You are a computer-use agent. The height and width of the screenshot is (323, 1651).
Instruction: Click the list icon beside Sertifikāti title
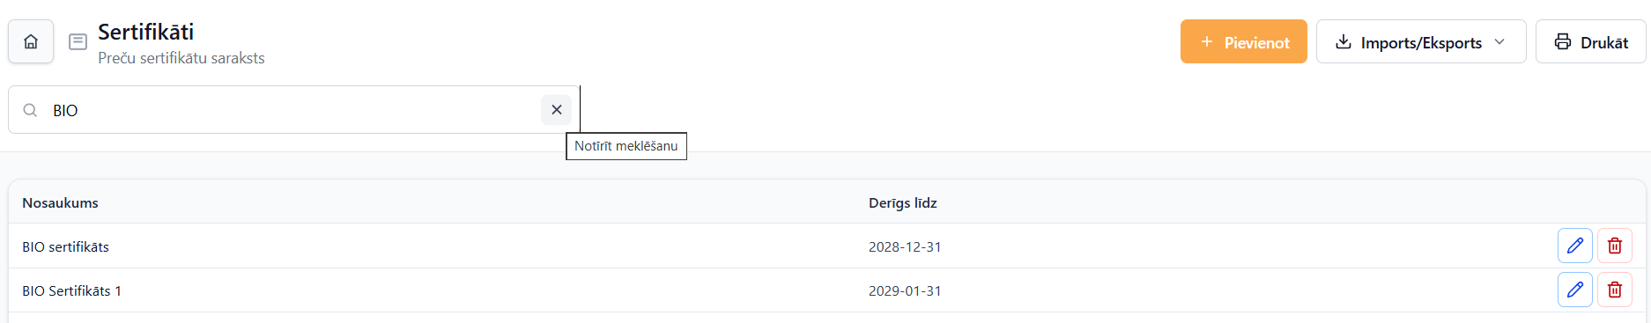point(78,41)
